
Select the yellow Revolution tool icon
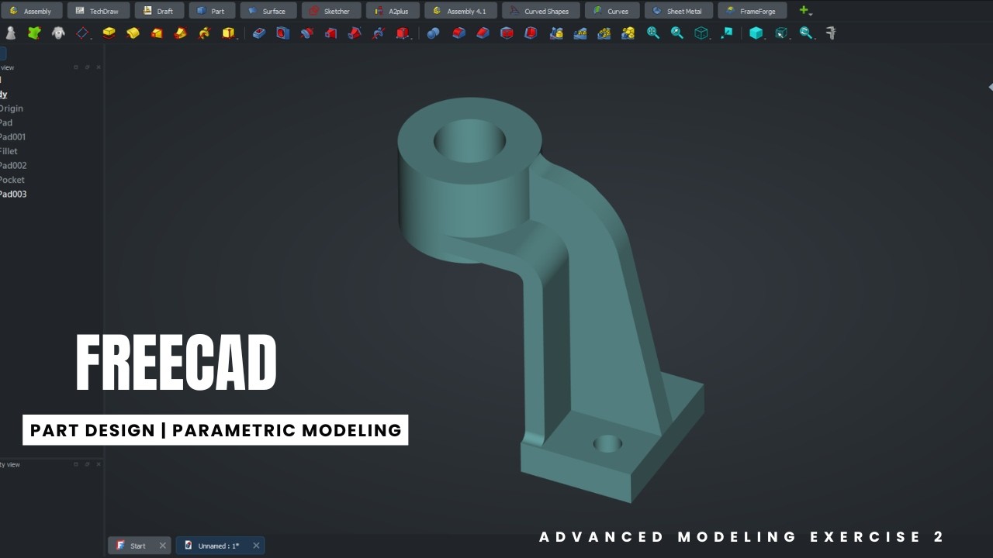click(133, 33)
